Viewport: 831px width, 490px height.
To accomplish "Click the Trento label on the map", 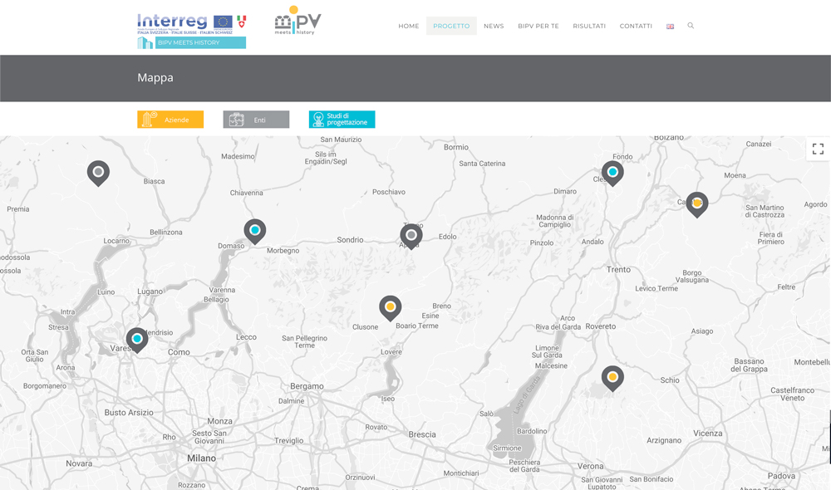I will (618, 270).
